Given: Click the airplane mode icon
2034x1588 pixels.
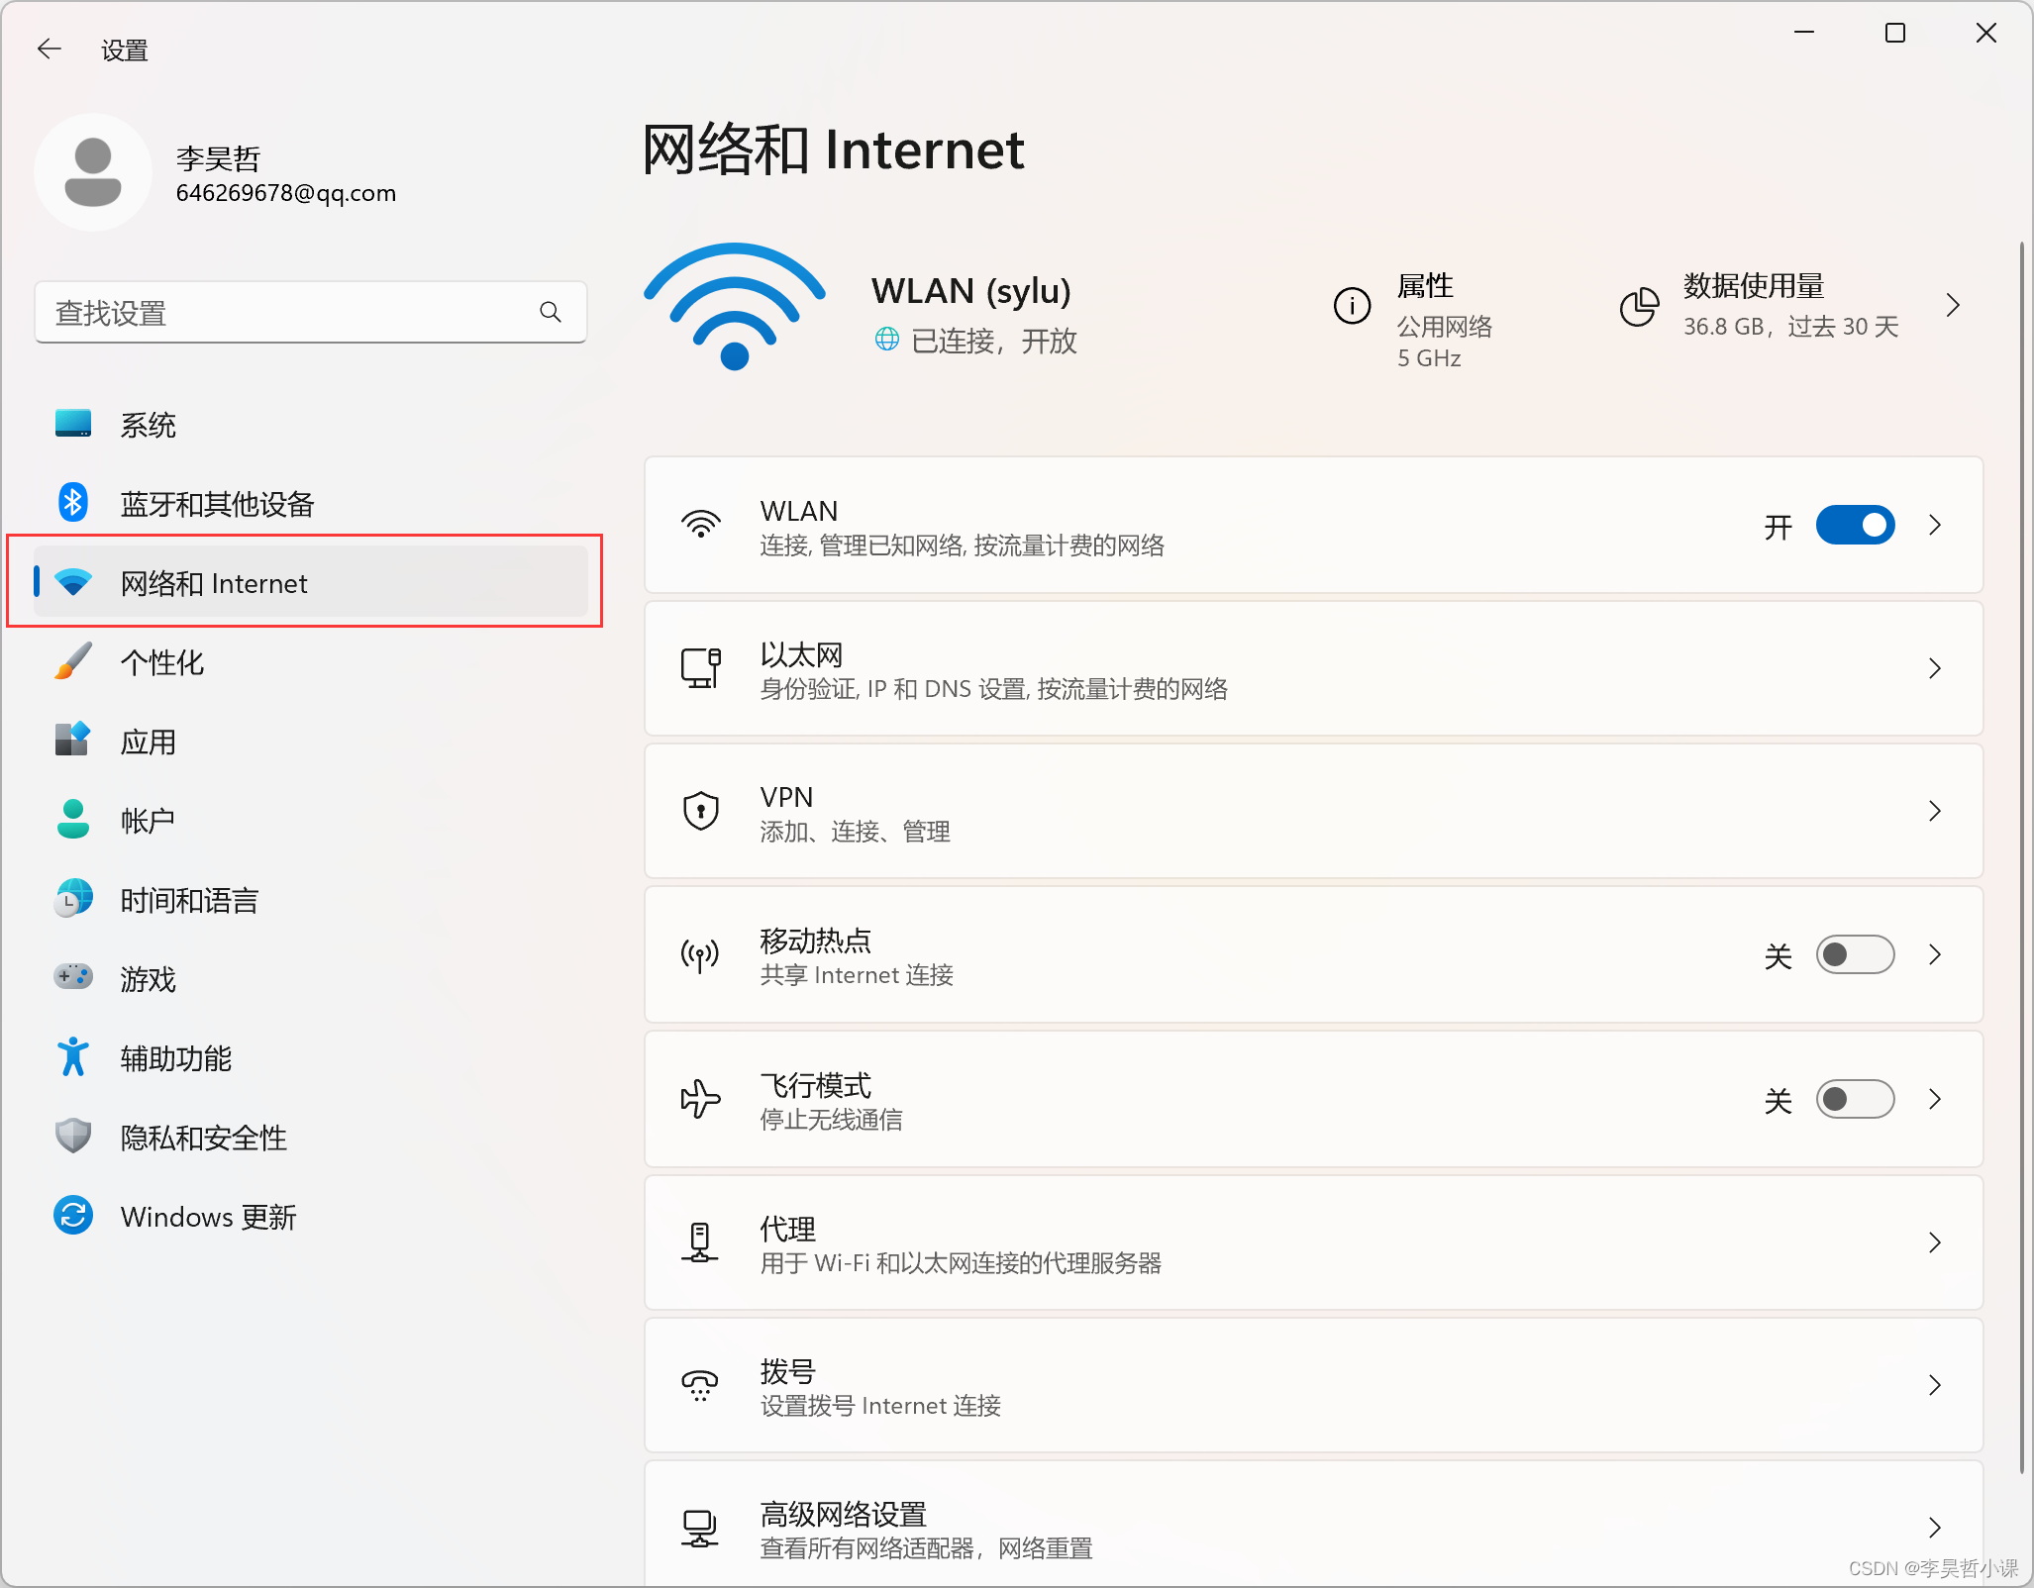Looking at the screenshot, I should click(x=700, y=1099).
